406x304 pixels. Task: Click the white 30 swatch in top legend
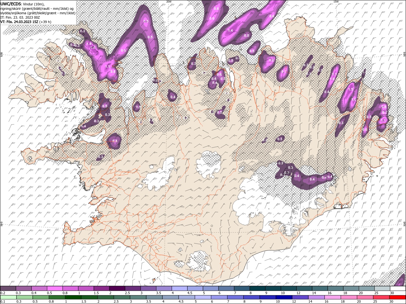[x=398, y=288]
